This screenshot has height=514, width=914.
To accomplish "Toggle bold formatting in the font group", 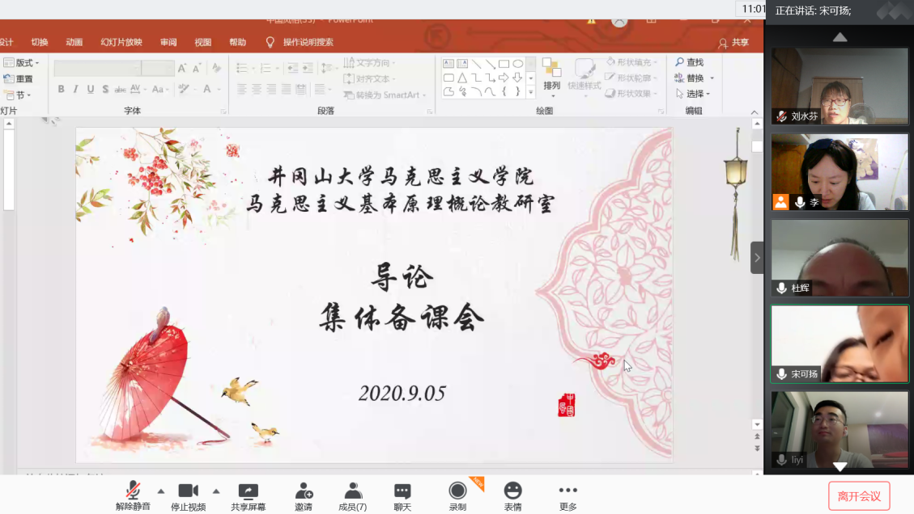I will point(61,89).
